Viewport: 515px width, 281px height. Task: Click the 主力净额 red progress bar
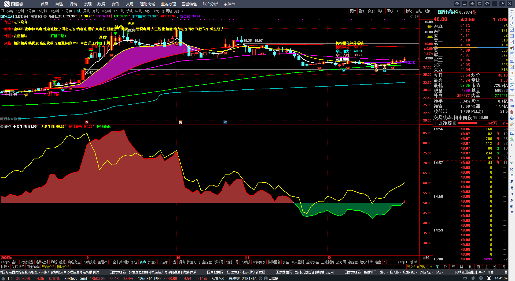point(468,123)
